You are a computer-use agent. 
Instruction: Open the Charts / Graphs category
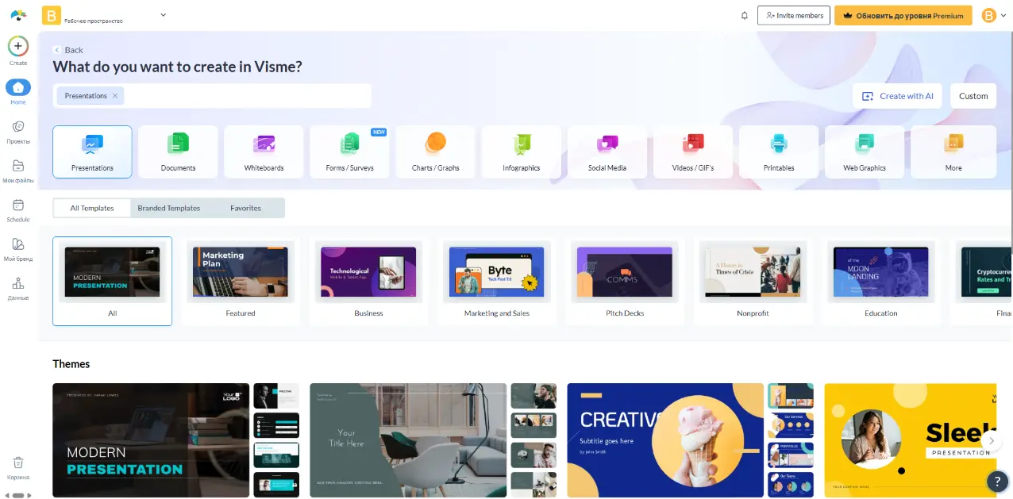pos(435,147)
